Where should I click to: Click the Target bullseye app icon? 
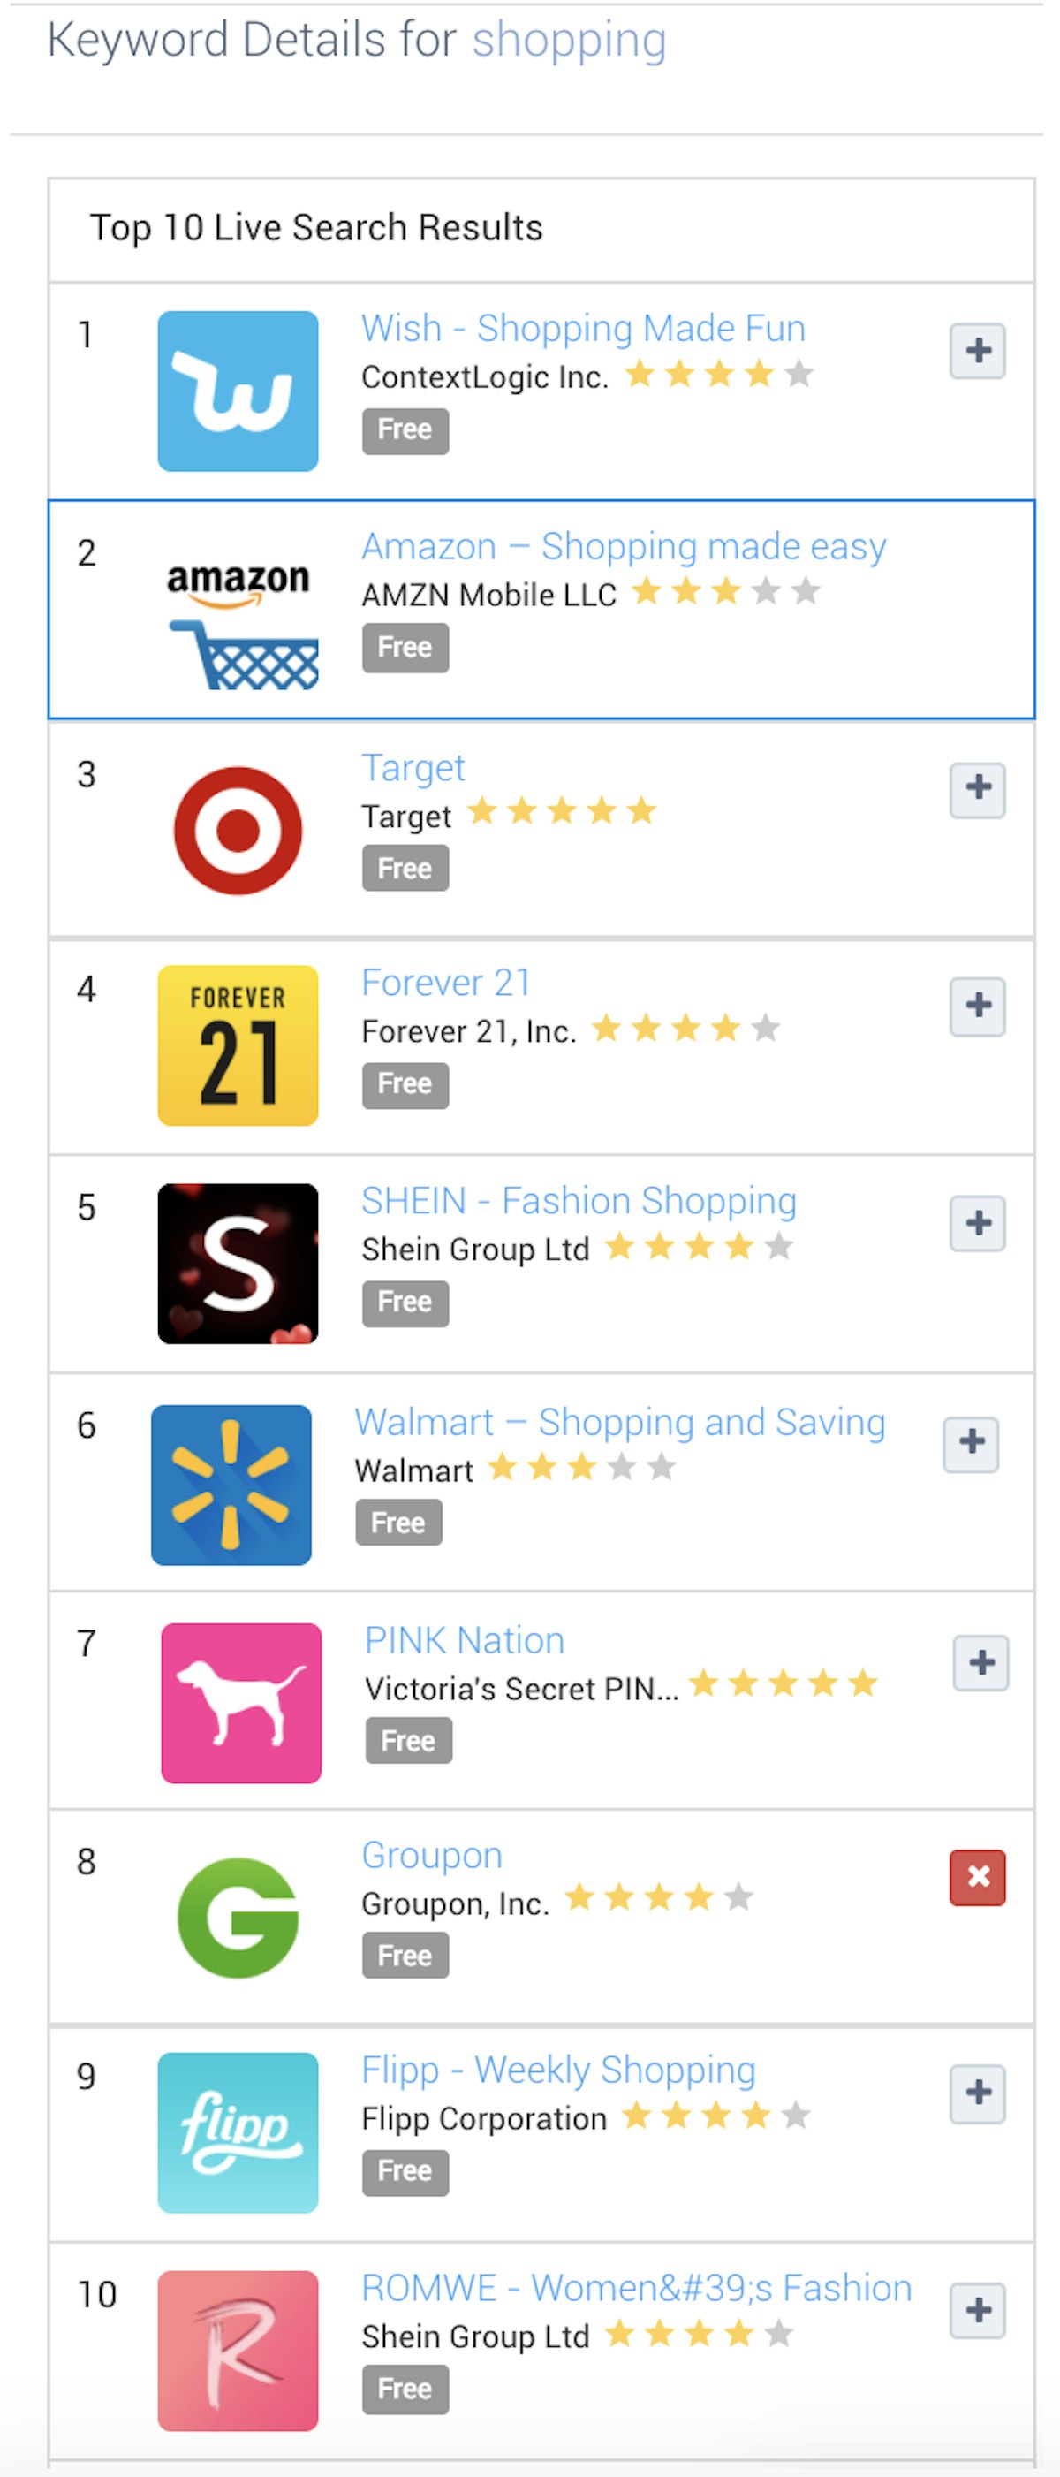click(x=238, y=830)
